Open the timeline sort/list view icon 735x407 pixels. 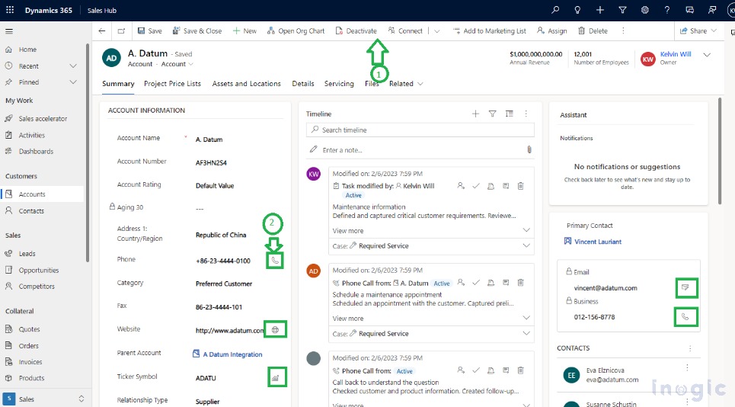click(x=509, y=114)
